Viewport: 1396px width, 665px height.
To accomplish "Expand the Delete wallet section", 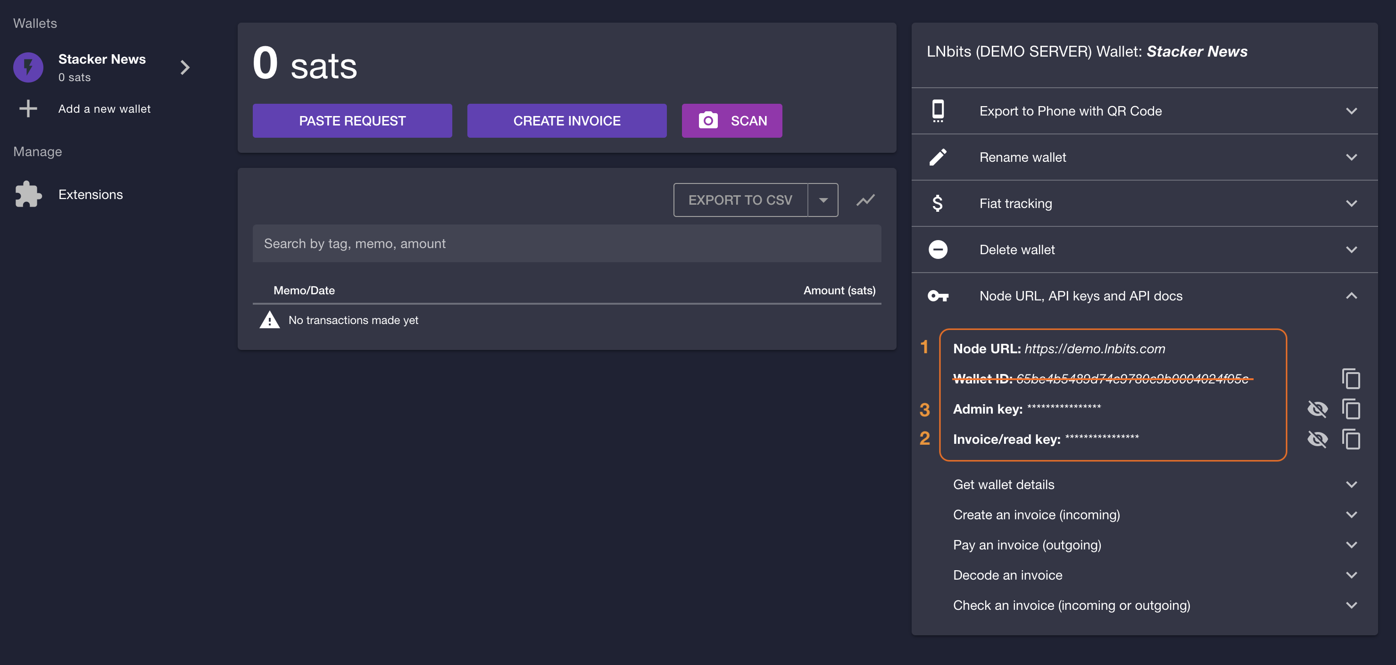I will pyautogui.click(x=1352, y=250).
